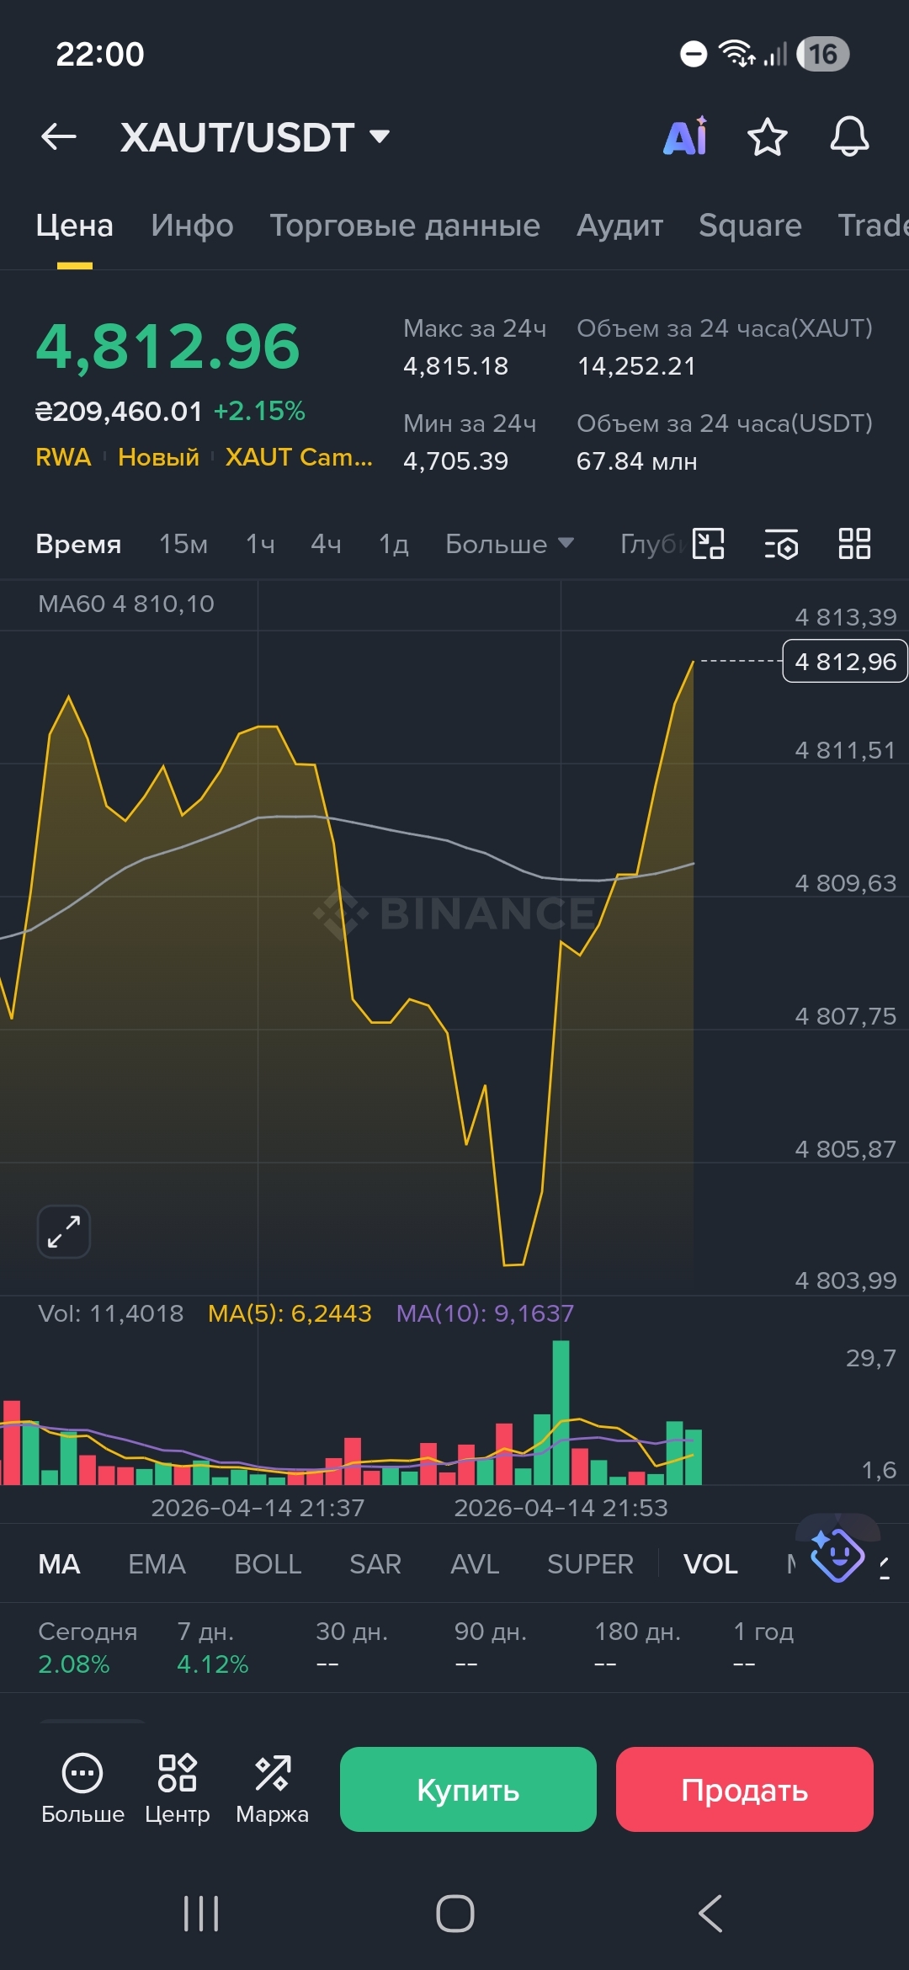Switch to the Инфо tab
The height and width of the screenshot is (1970, 909).
pos(192,226)
